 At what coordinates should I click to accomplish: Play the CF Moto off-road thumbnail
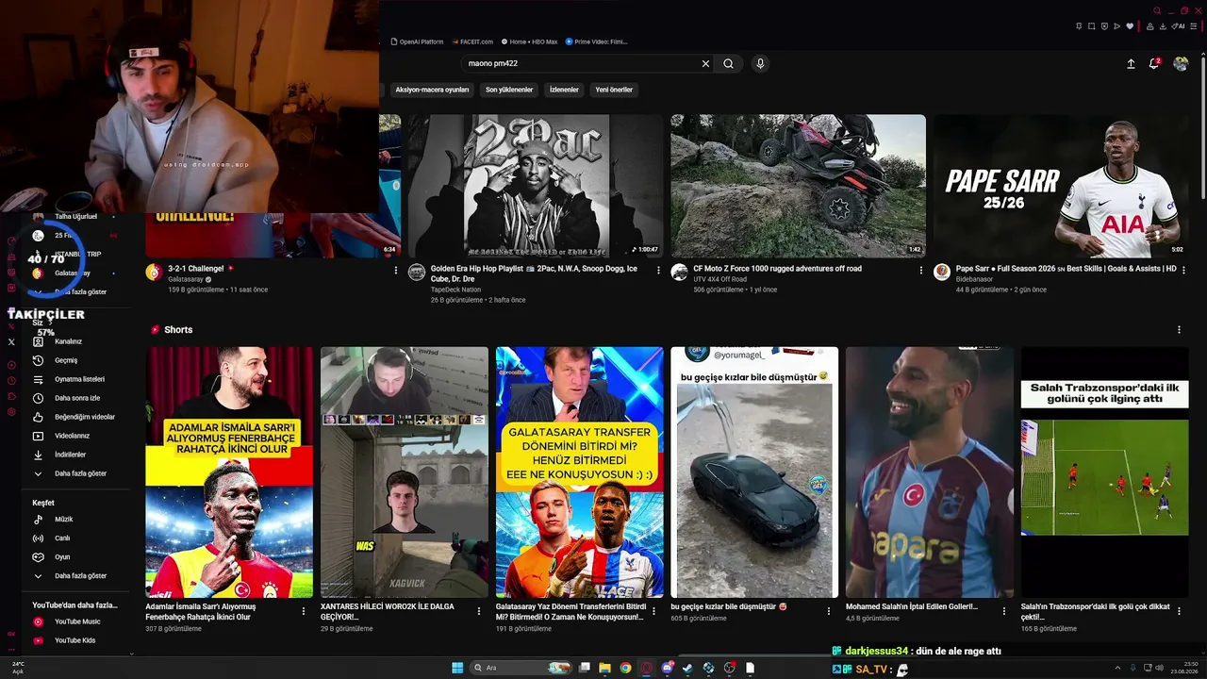coord(798,186)
